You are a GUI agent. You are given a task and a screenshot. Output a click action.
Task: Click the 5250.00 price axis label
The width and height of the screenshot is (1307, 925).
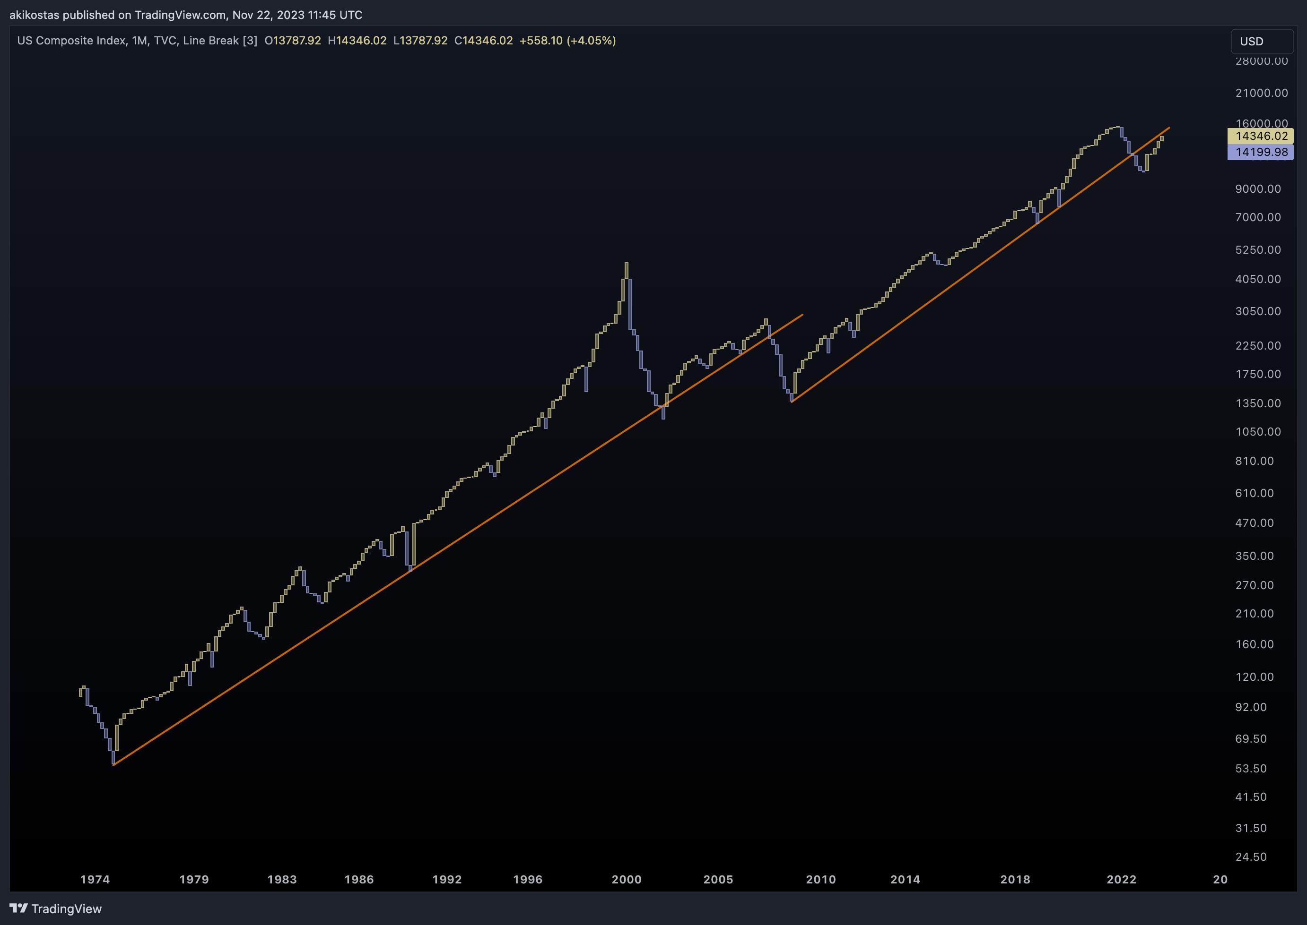coord(1258,249)
